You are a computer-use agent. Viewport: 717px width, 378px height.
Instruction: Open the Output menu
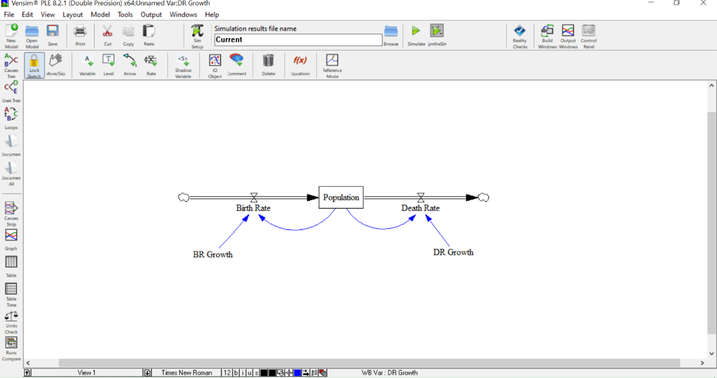click(151, 15)
